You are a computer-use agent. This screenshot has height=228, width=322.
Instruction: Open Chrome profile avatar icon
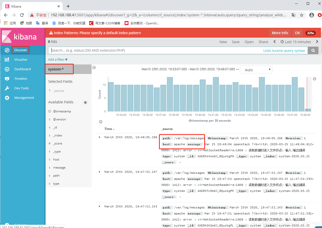pos(312,15)
